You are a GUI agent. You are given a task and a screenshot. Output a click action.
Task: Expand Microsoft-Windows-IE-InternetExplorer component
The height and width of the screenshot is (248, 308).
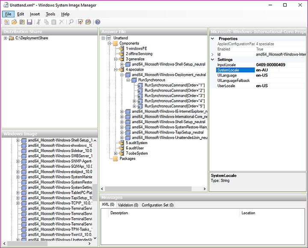[x=122, y=112]
